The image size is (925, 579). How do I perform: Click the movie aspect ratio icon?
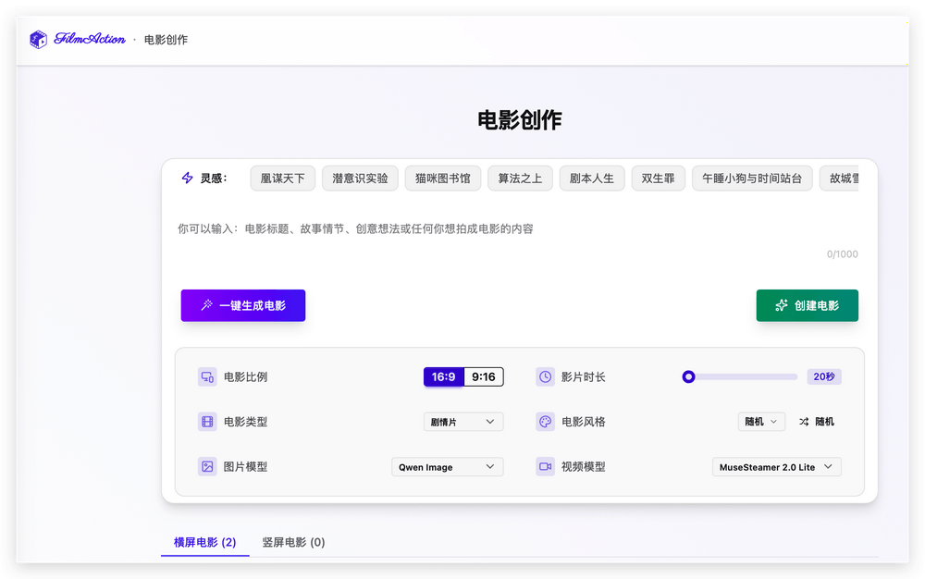pyautogui.click(x=207, y=377)
